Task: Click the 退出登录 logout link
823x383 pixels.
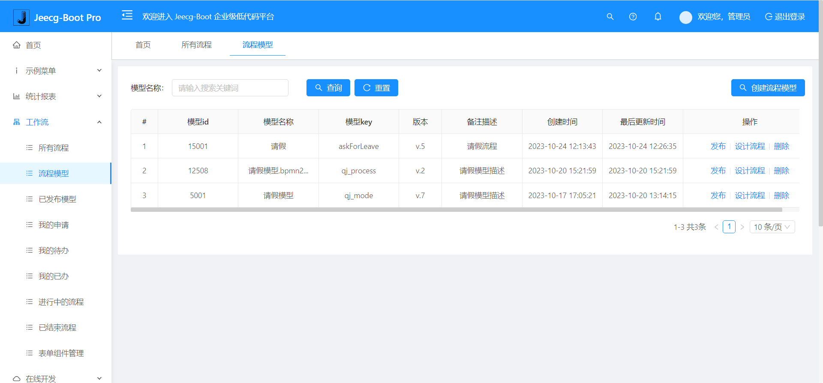Action: tap(785, 17)
